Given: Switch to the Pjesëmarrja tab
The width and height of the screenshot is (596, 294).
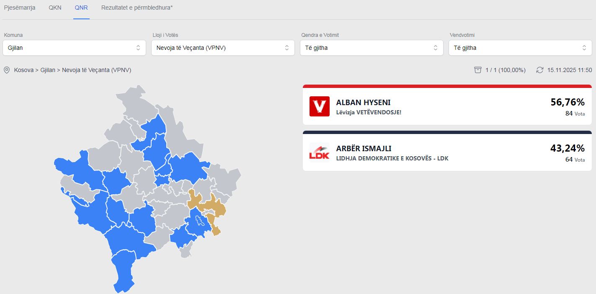Looking at the screenshot, I should coord(20,8).
